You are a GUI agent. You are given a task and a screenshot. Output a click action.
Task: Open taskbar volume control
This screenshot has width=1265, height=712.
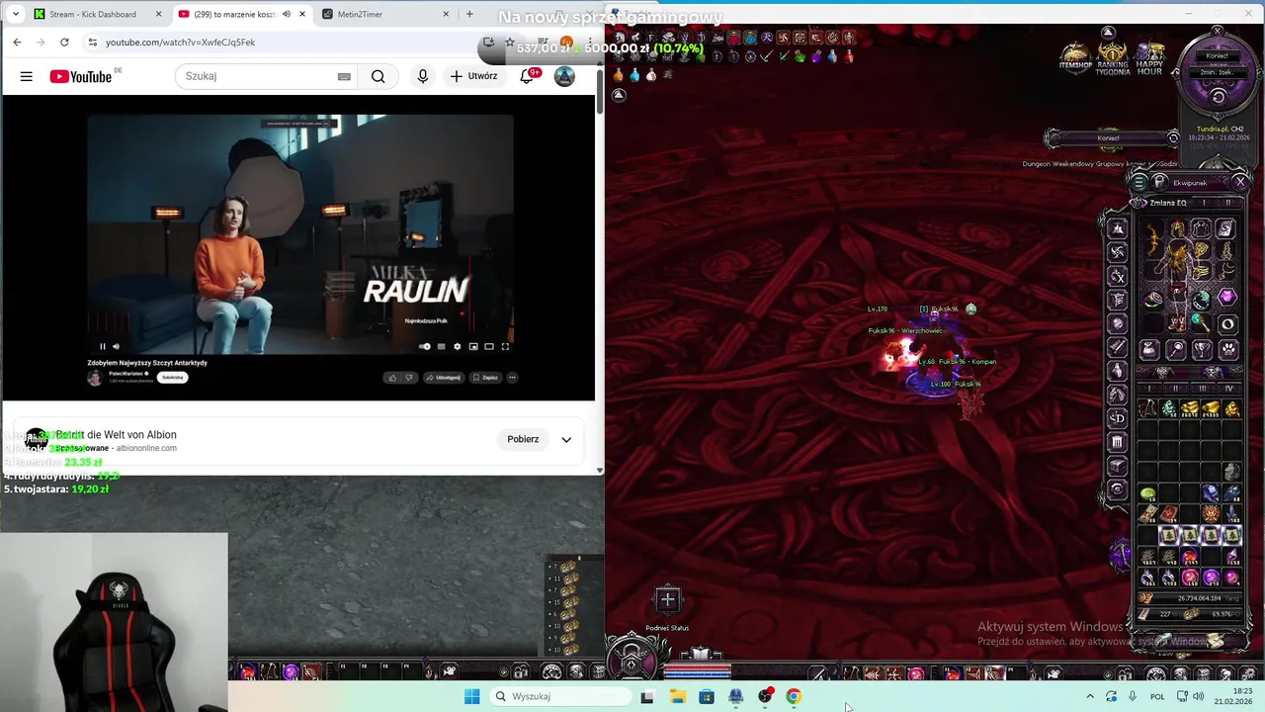pyautogui.click(x=1198, y=696)
